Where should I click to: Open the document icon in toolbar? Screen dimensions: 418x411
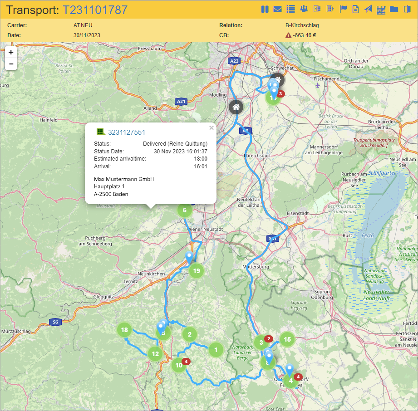356,9
